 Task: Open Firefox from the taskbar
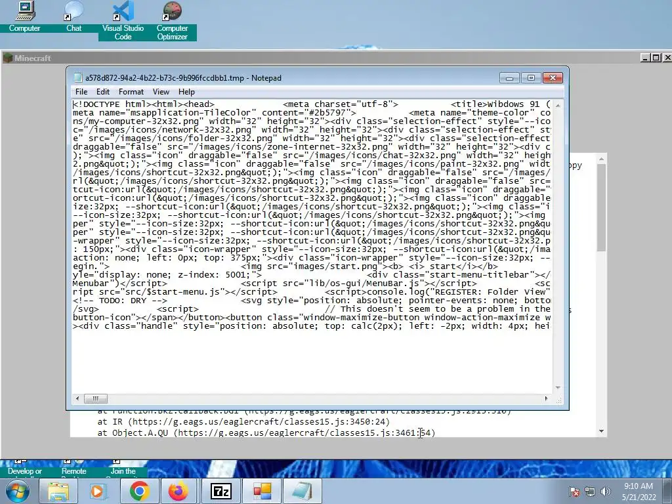pyautogui.click(x=178, y=491)
